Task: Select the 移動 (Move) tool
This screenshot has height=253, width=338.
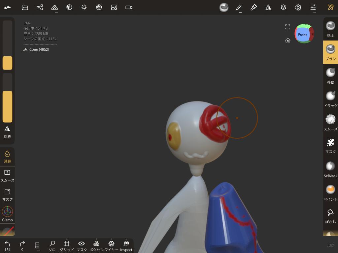Action: point(330,75)
